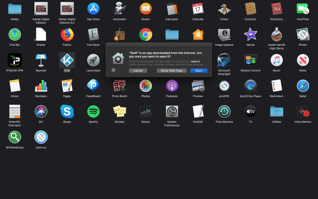Image resolution: width=318 pixels, height=199 pixels.
Task: Open the Contacts app
Action: 250,9
